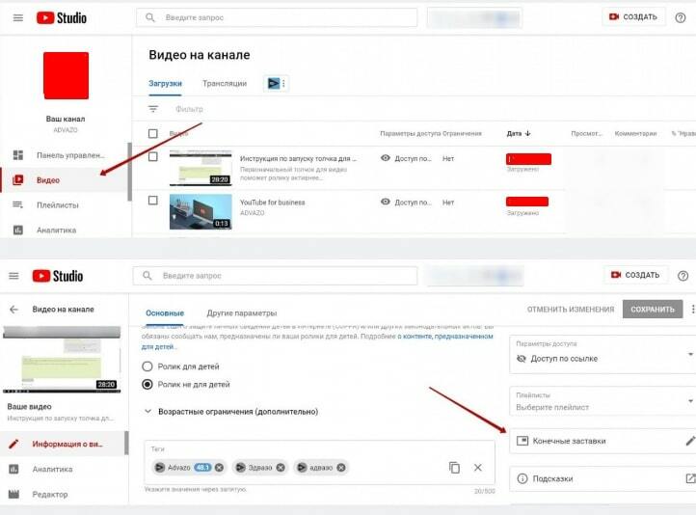Copy tags with the copy icon
This screenshot has height=515, width=696.
tap(454, 468)
